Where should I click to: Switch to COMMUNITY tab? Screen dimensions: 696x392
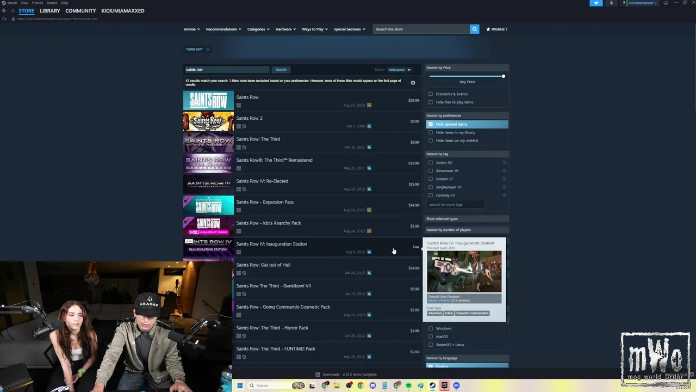(80, 11)
